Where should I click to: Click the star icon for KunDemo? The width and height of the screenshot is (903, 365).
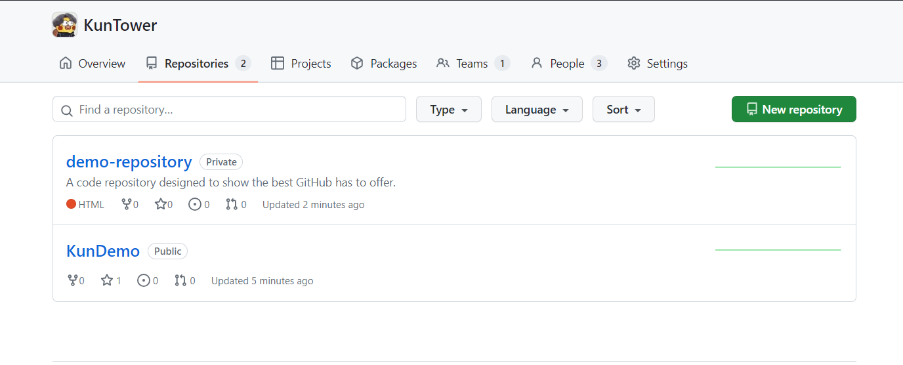tap(107, 280)
